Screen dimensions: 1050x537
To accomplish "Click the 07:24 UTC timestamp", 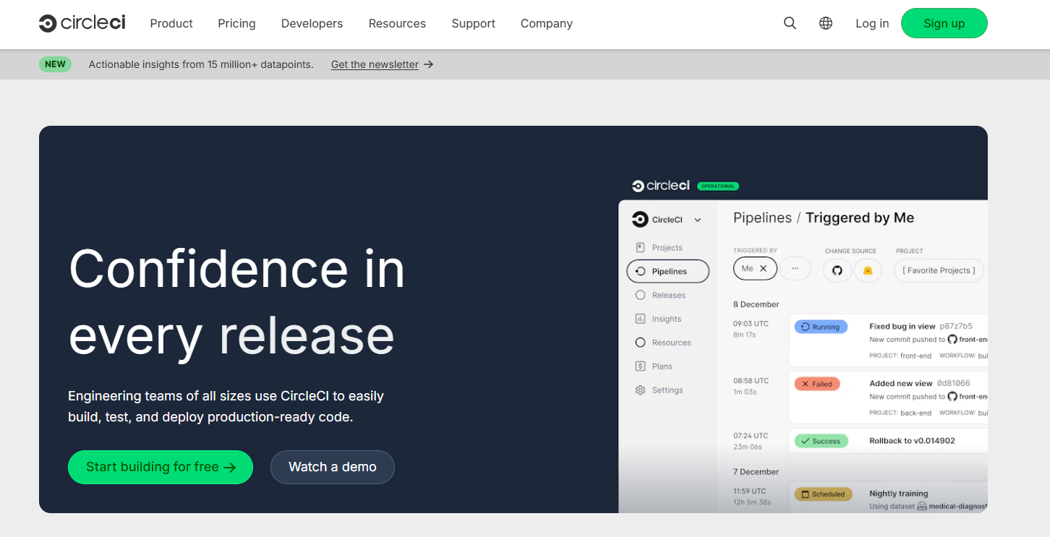I will tap(751, 436).
